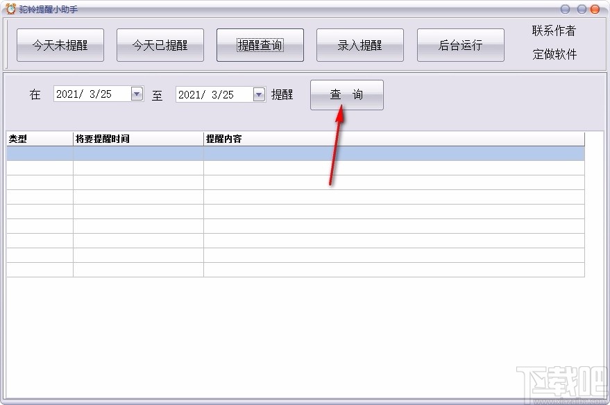Click the 今天未提醒 button
This screenshot has height=405, width=610.
click(x=60, y=44)
